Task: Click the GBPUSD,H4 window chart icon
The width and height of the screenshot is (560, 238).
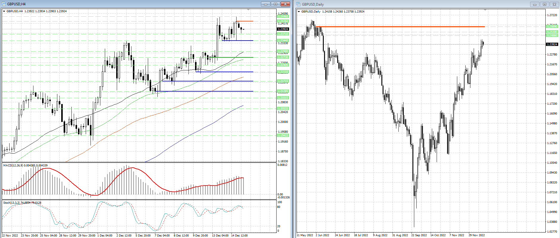Action: pos(4,4)
